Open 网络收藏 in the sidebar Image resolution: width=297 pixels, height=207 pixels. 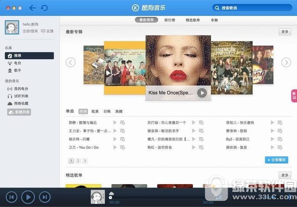18,104
